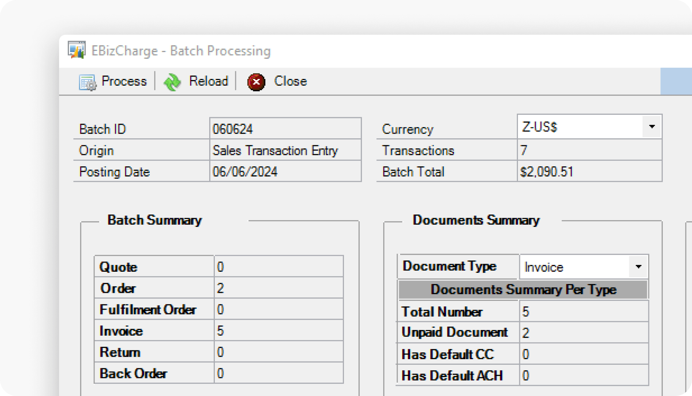
Task: Click the Documents Summary Per Type header
Action: pos(523,290)
